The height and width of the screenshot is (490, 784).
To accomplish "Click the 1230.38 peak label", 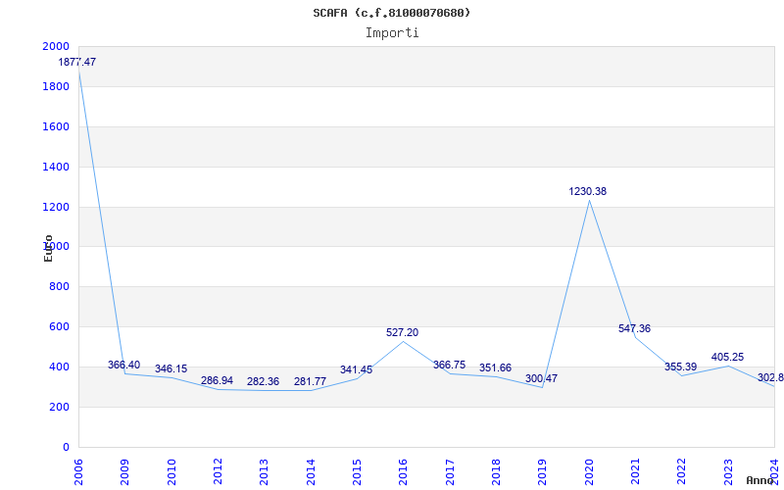I will [x=587, y=191].
